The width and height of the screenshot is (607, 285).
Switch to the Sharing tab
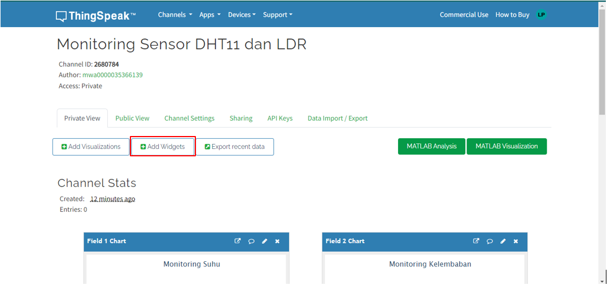coord(241,118)
